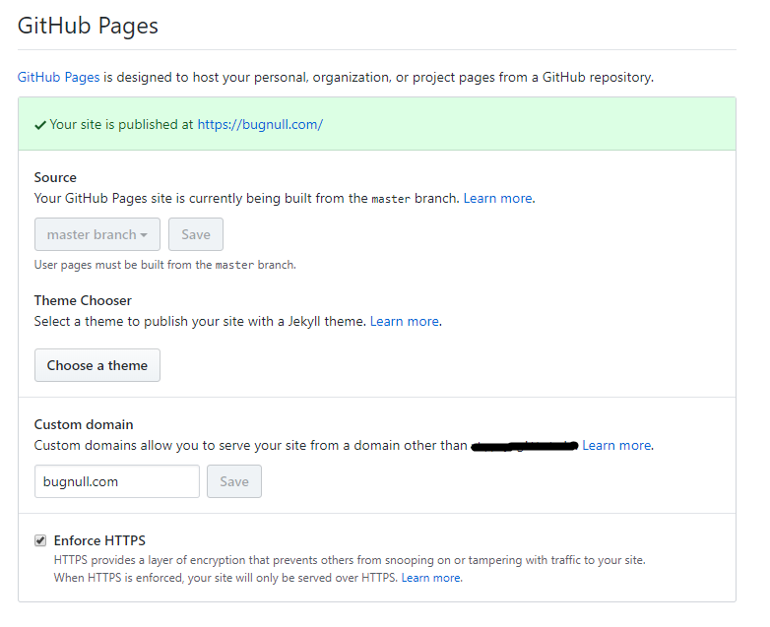The image size is (770, 627).
Task: Open Learn more link under Theme Chooser
Action: [x=405, y=321]
